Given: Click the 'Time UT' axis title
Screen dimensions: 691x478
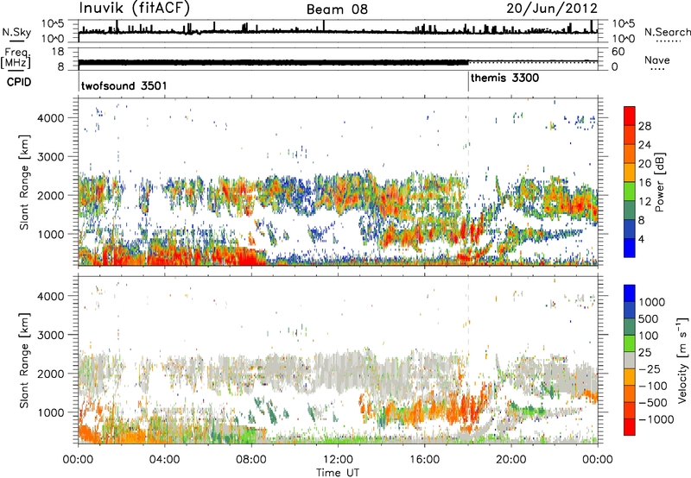Looking at the screenshot, I should 338,472.
